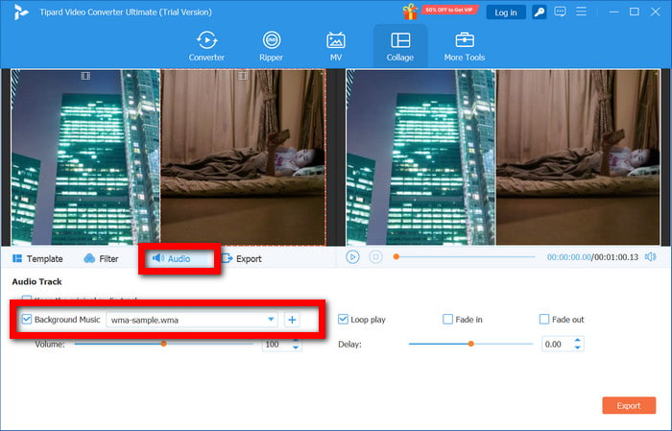Switch to the Template tab
The image size is (672, 431).
[37, 258]
